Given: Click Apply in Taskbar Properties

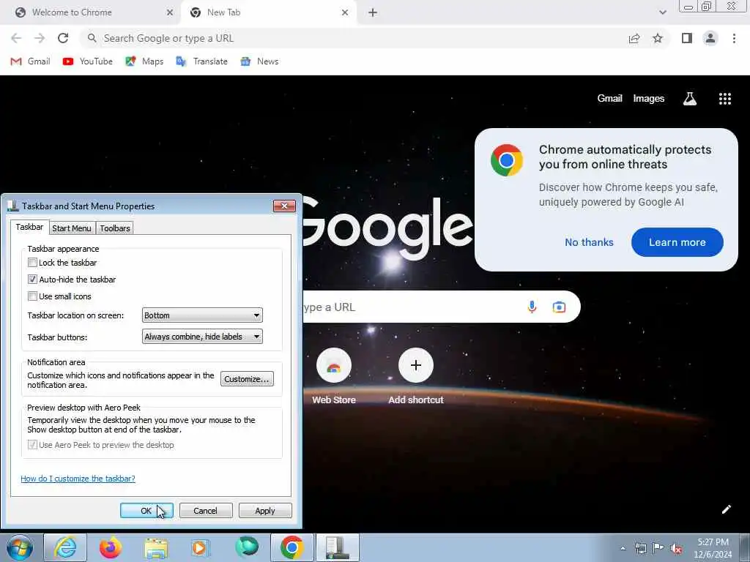Looking at the screenshot, I should (265, 510).
